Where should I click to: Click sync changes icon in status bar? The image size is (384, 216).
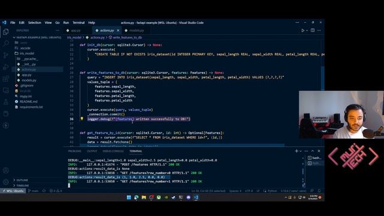point(44,191)
